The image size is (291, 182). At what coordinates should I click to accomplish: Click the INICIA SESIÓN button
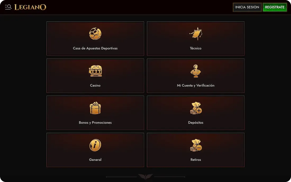(247, 7)
